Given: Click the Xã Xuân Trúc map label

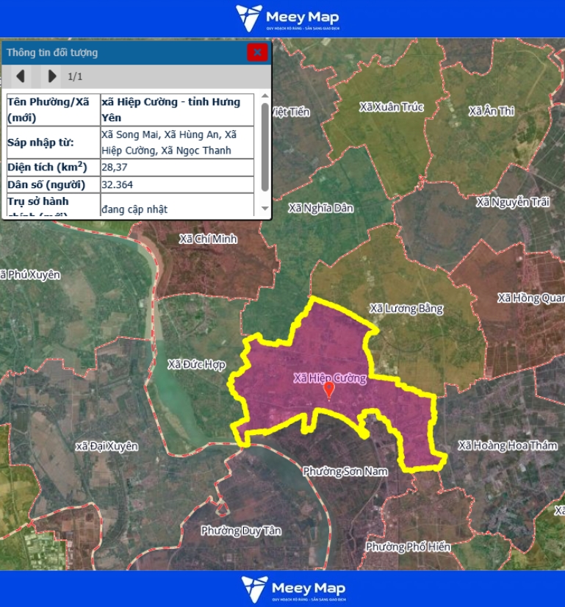Looking at the screenshot, I should click(x=392, y=107).
